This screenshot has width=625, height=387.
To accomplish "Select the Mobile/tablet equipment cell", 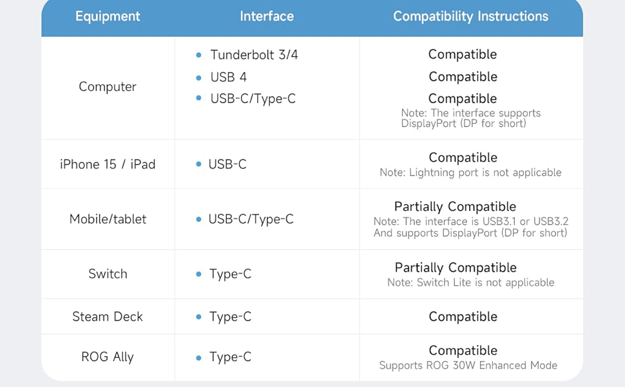I will (x=108, y=219).
